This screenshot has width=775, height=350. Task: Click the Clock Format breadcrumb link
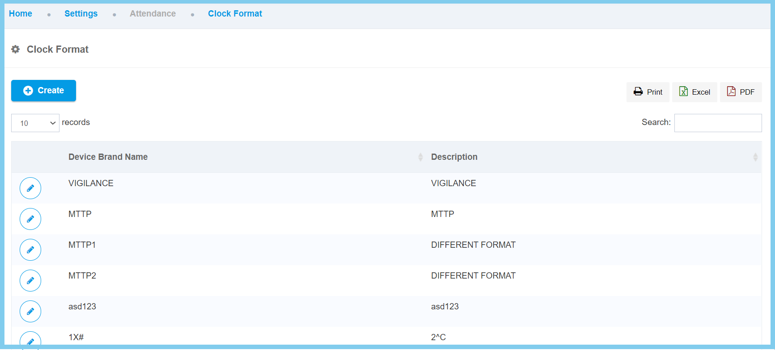(235, 14)
